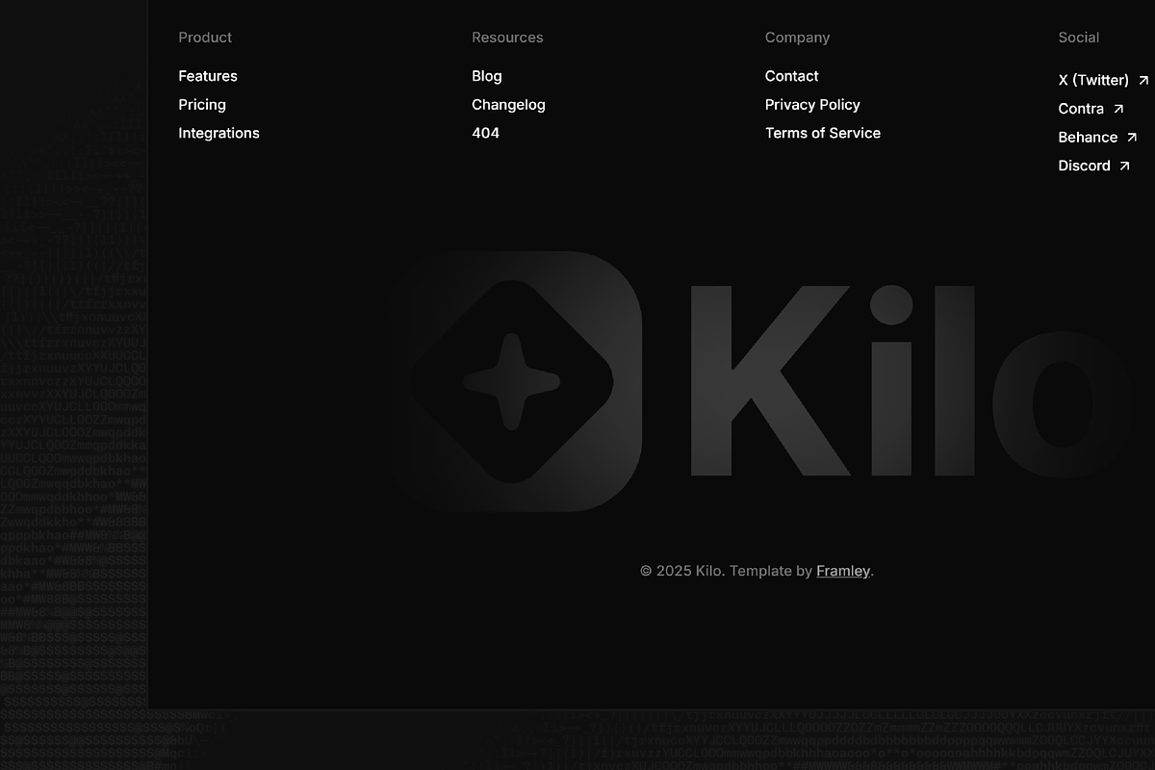Open the Features footer link
1155x770 pixels.
click(208, 76)
